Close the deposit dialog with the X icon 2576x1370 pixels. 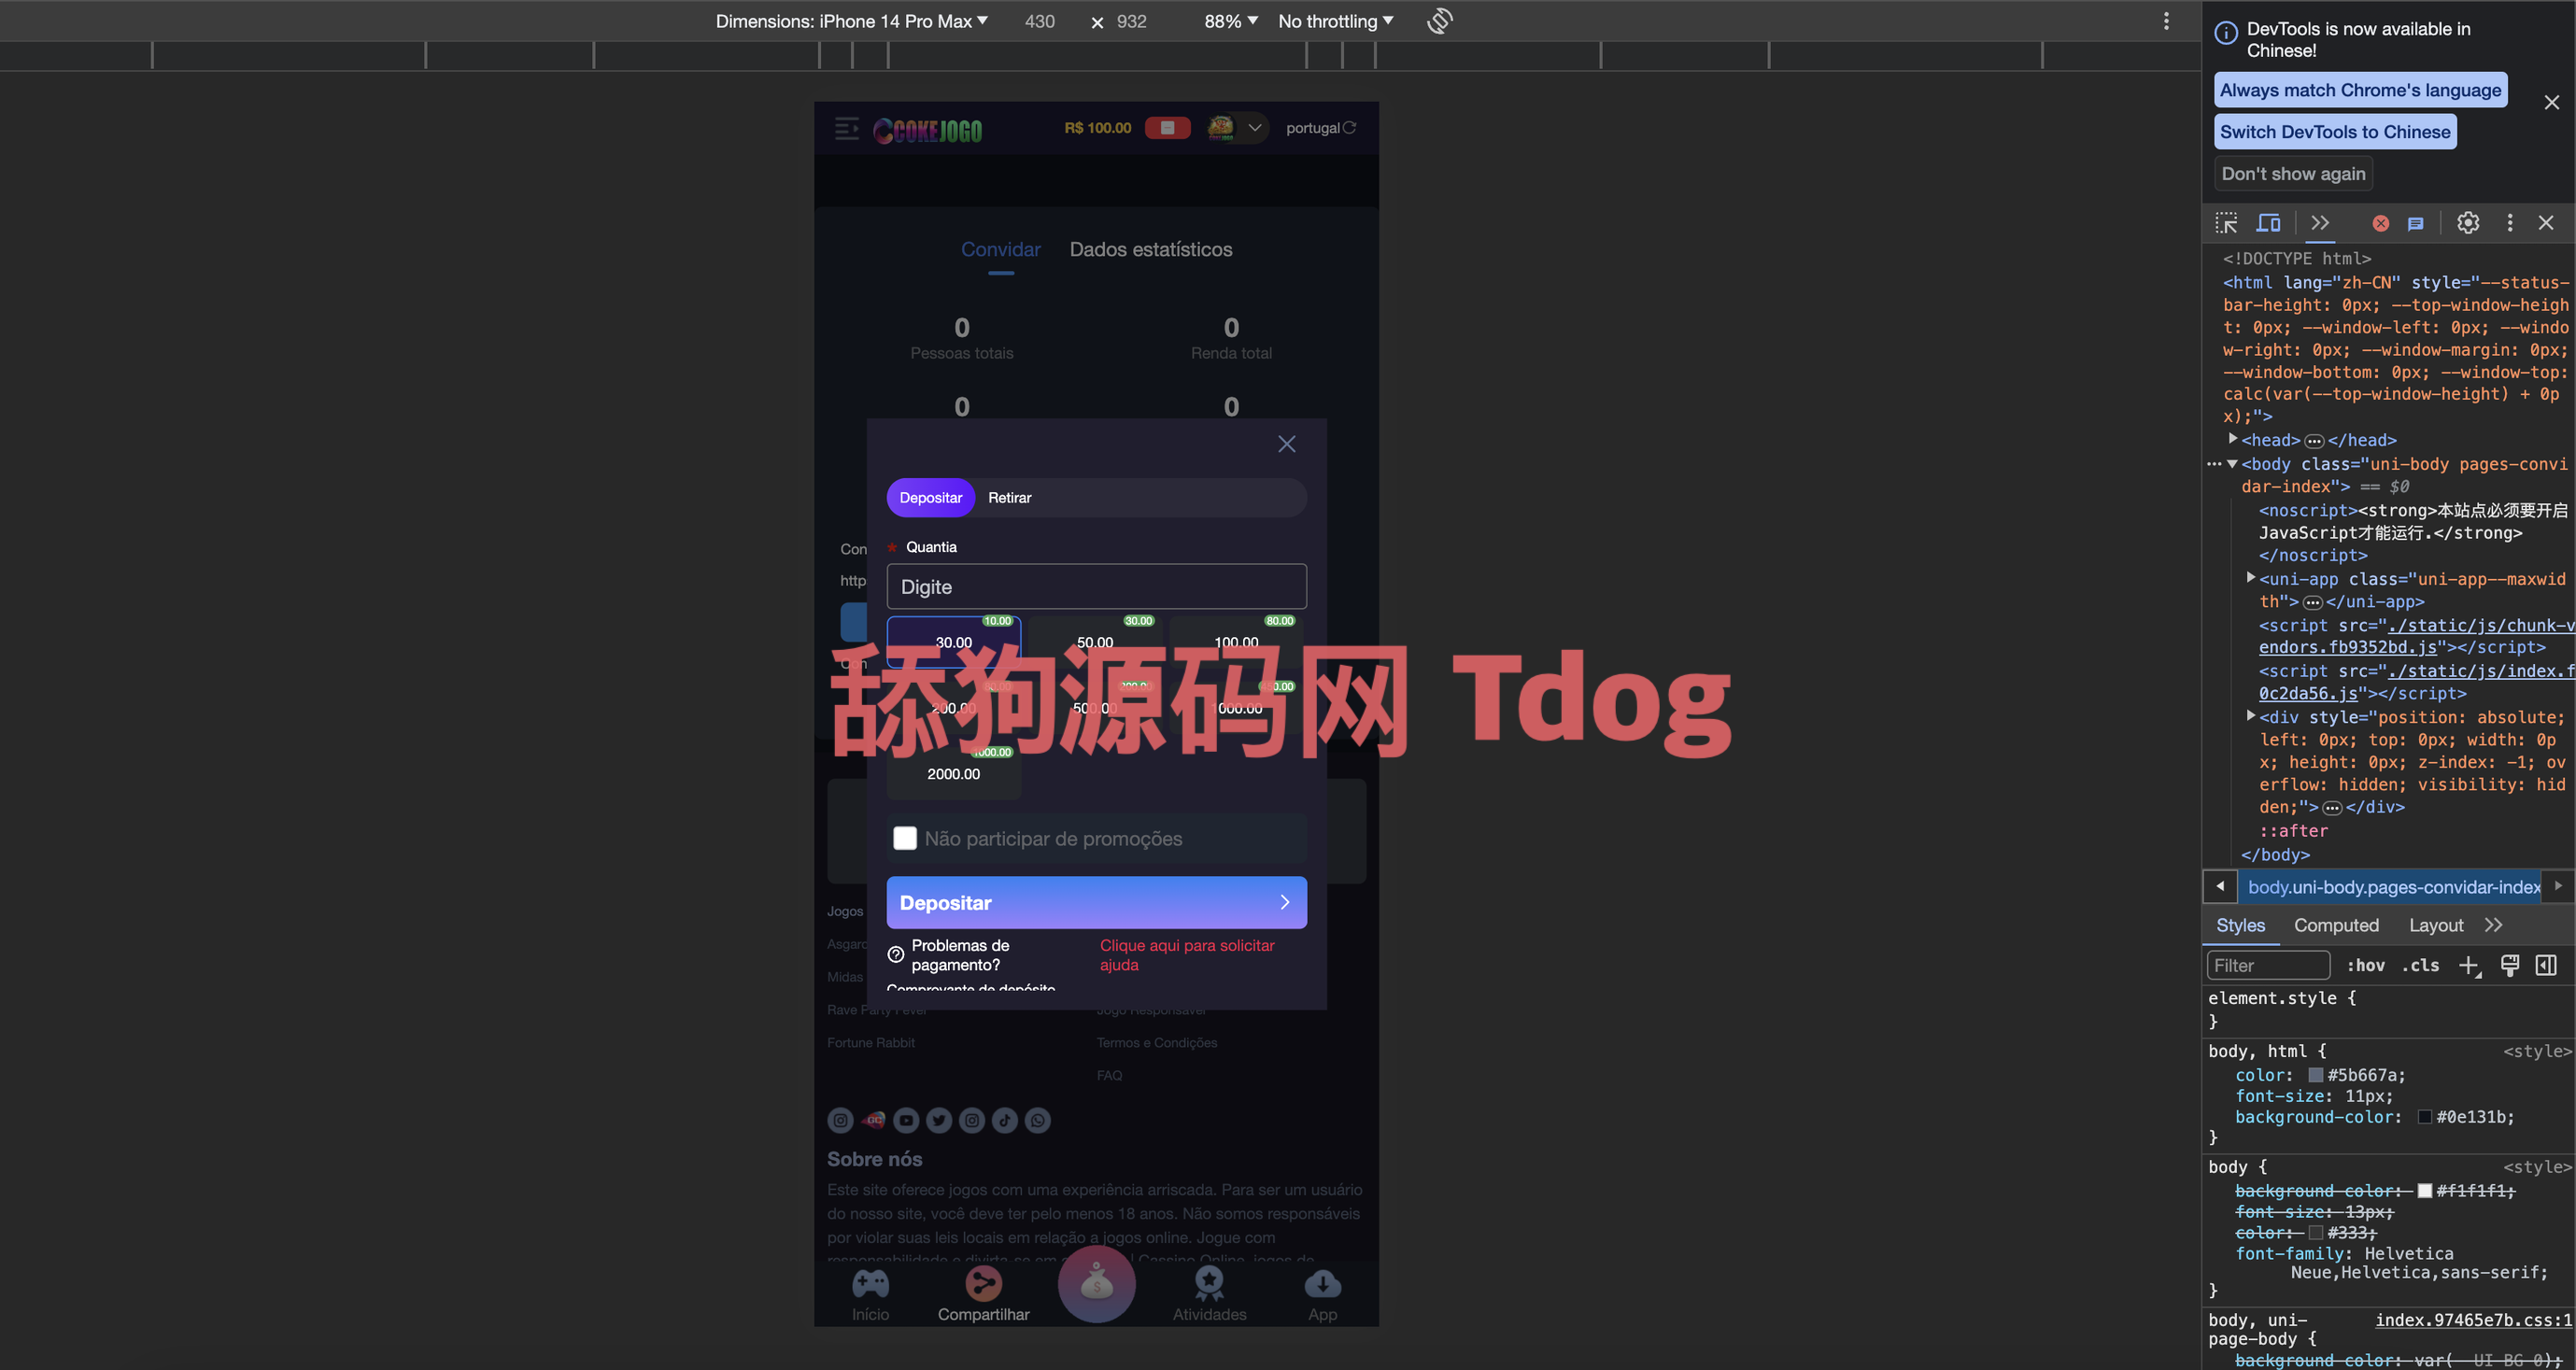click(1286, 444)
